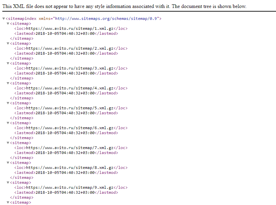The image size is (276, 205).
Task: Collapse sitemap node containing 2.xml.gz
Action: point(8,43)
